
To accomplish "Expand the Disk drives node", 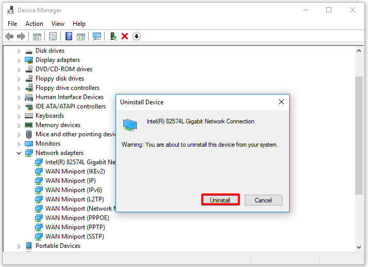I will (x=19, y=51).
